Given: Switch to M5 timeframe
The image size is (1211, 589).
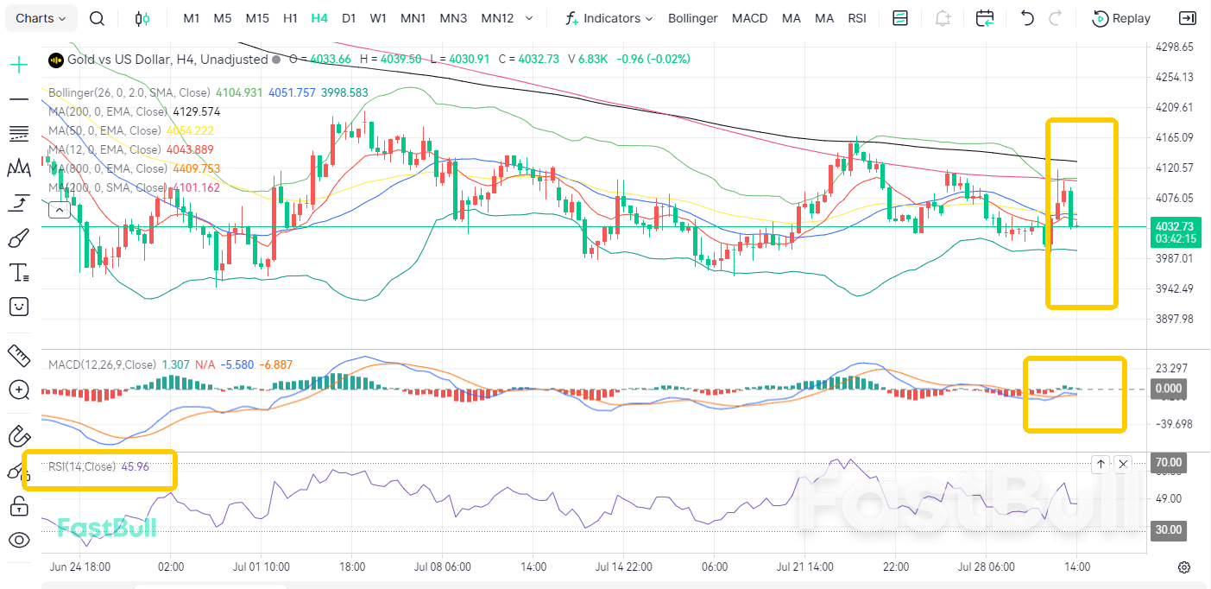Looking at the screenshot, I should tap(223, 18).
